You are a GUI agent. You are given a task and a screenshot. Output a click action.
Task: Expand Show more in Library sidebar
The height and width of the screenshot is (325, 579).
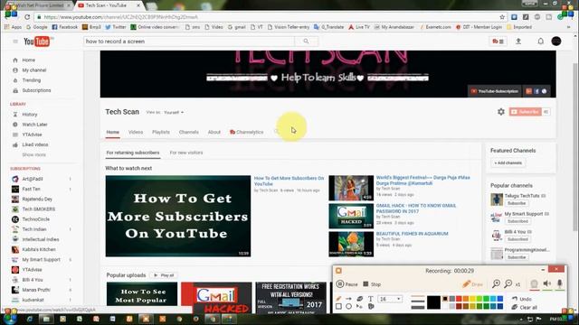coord(34,154)
